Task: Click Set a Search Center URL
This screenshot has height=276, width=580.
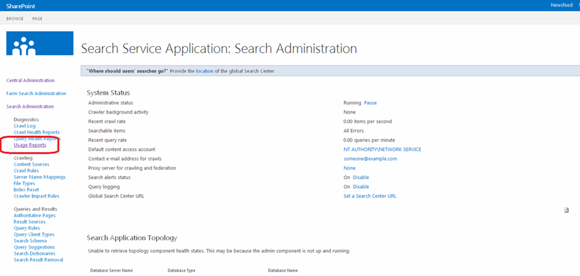Action: click(x=370, y=196)
